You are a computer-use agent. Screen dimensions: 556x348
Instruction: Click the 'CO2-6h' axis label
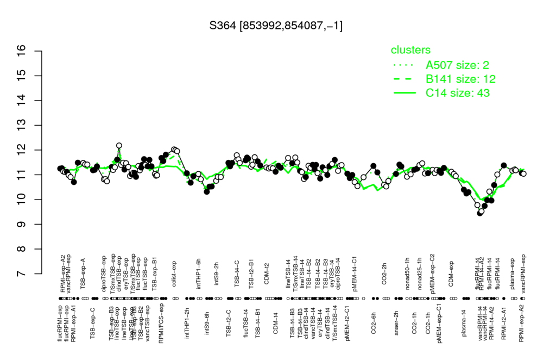point(373,323)
